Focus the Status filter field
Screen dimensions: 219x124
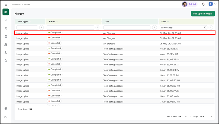click(71, 28)
